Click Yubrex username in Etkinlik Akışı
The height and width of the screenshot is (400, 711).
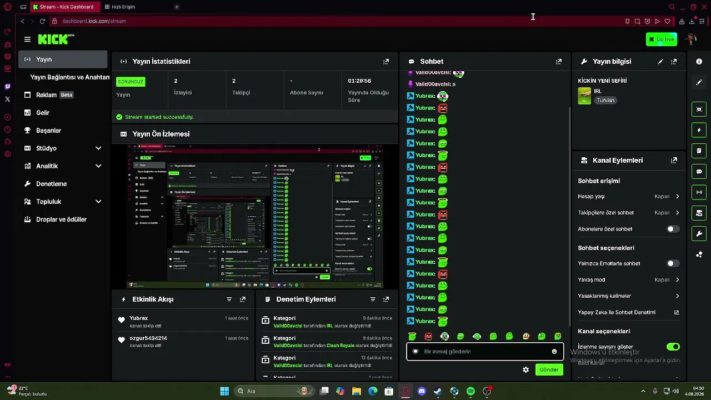(139, 318)
